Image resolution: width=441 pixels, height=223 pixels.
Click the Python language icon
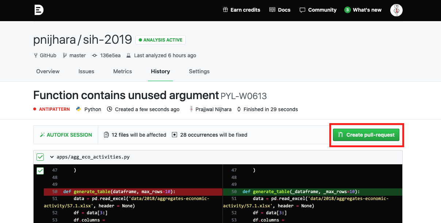point(78,109)
